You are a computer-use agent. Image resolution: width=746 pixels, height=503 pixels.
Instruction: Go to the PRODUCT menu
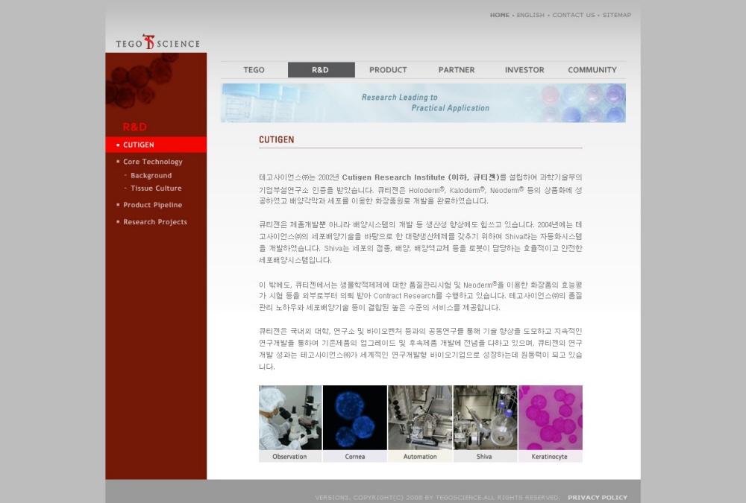(x=388, y=70)
